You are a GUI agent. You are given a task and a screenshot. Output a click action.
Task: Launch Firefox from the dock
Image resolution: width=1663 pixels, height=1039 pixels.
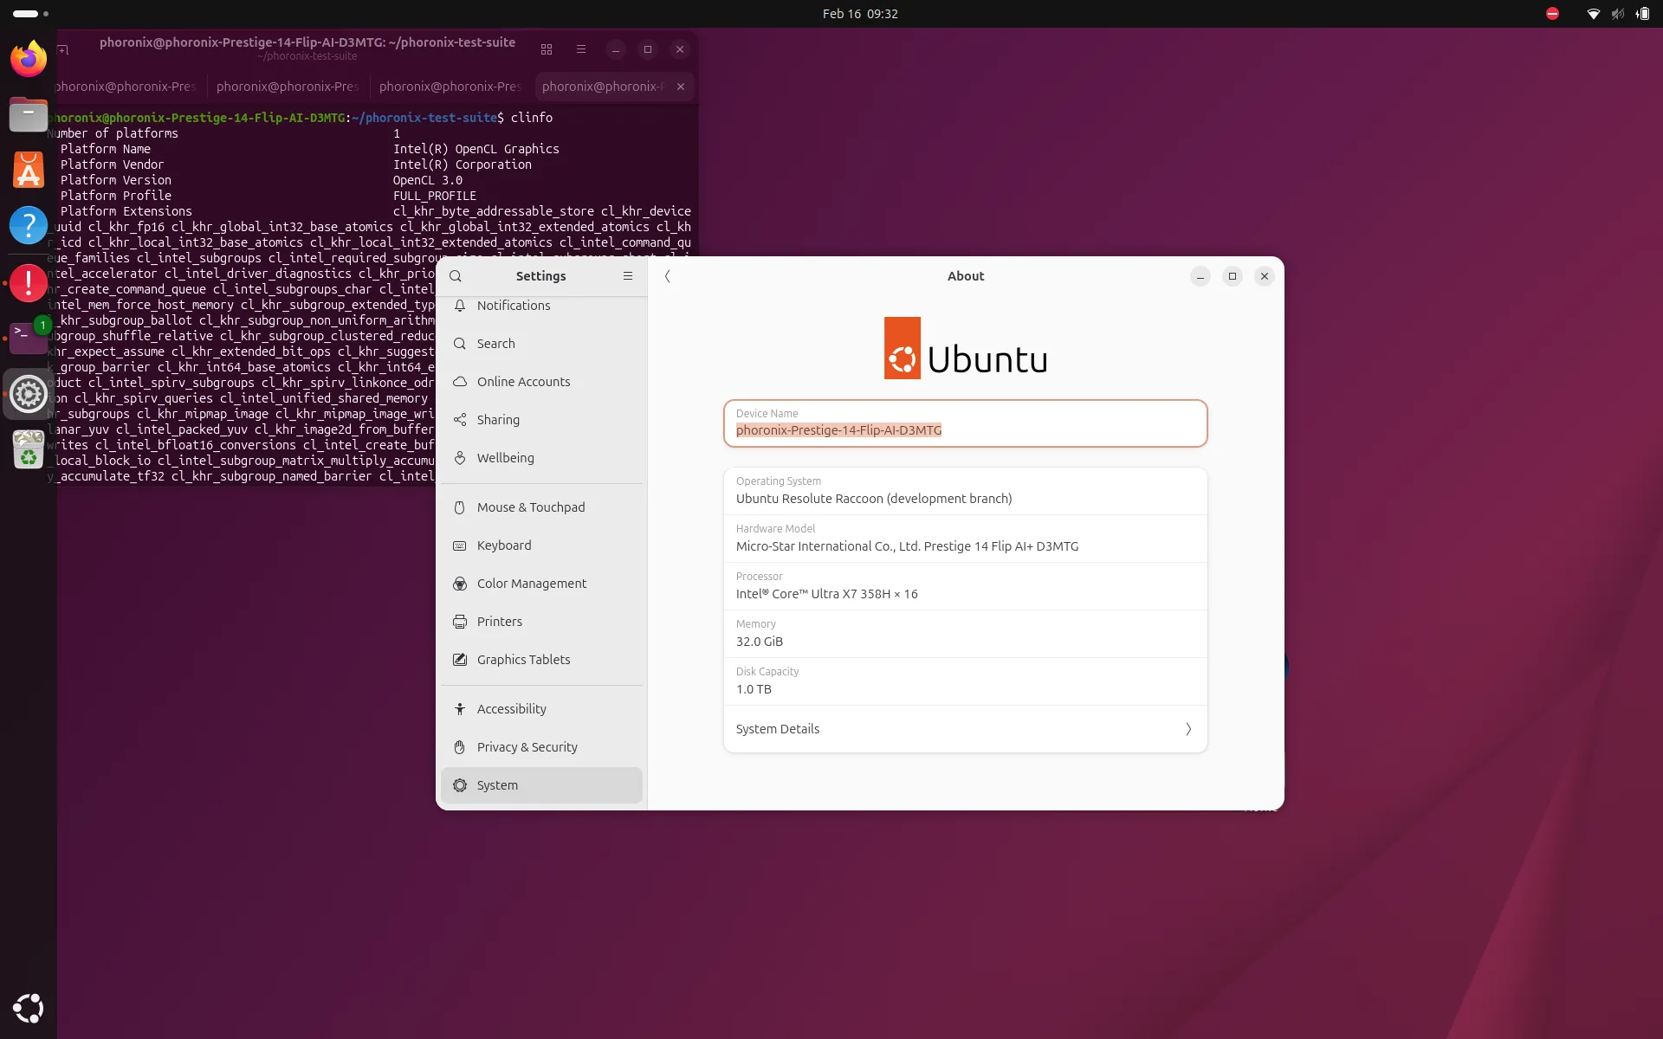(x=29, y=59)
